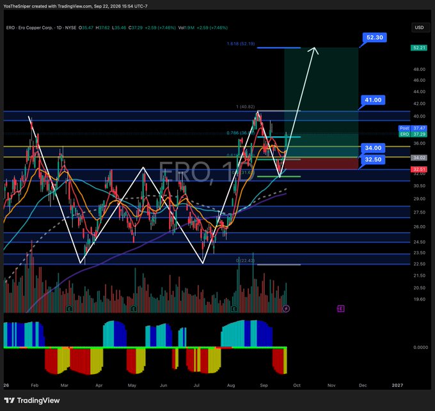
Task: Click the gray 34.02 price axis tag
Action: (x=419, y=158)
